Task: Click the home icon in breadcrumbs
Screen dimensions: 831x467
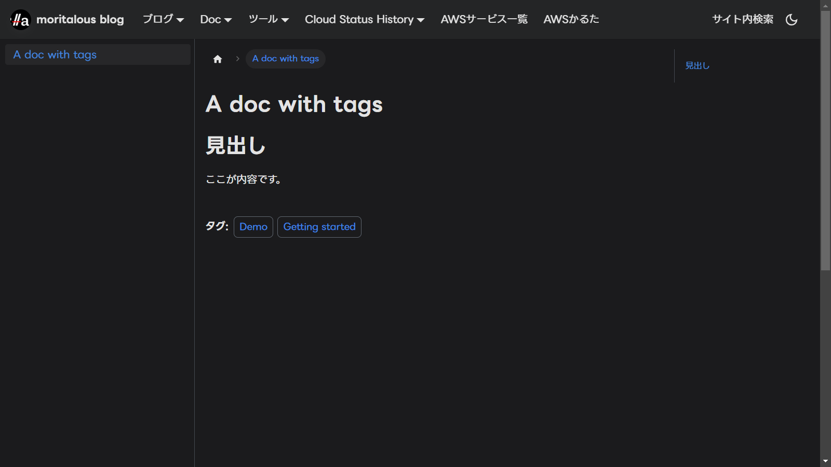Action: [x=218, y=59]
